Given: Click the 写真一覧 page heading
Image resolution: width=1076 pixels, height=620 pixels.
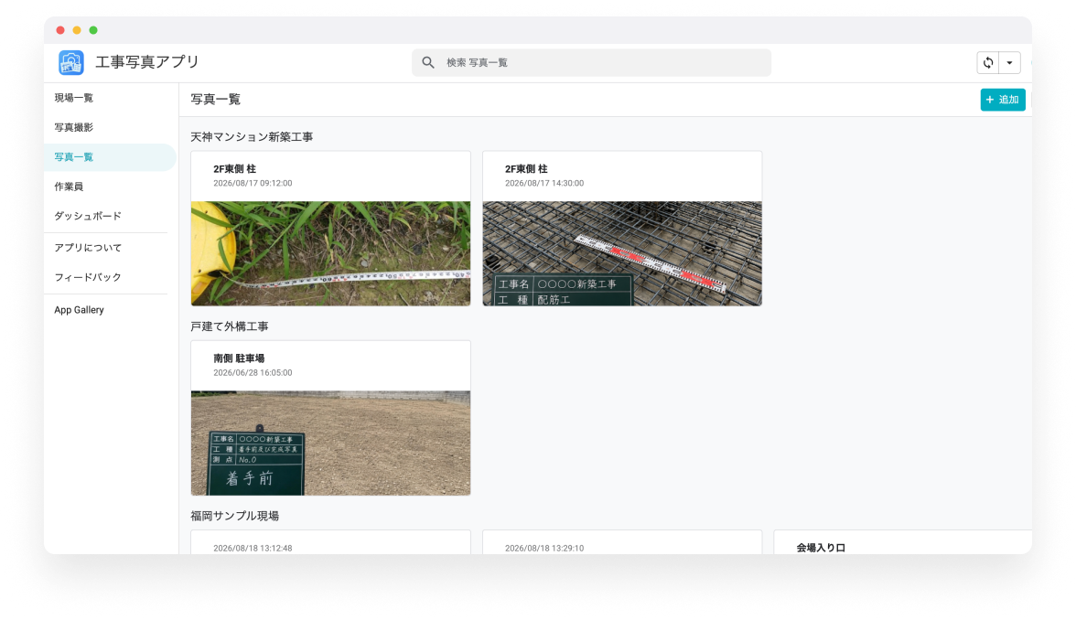Looking at the screenshot, I should (216, 100).
